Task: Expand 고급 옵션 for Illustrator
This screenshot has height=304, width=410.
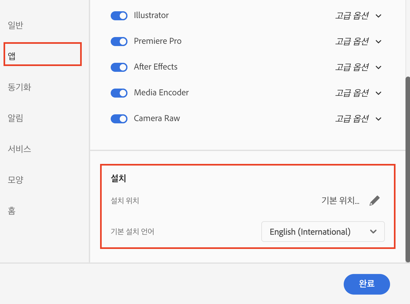Action: 358,16
